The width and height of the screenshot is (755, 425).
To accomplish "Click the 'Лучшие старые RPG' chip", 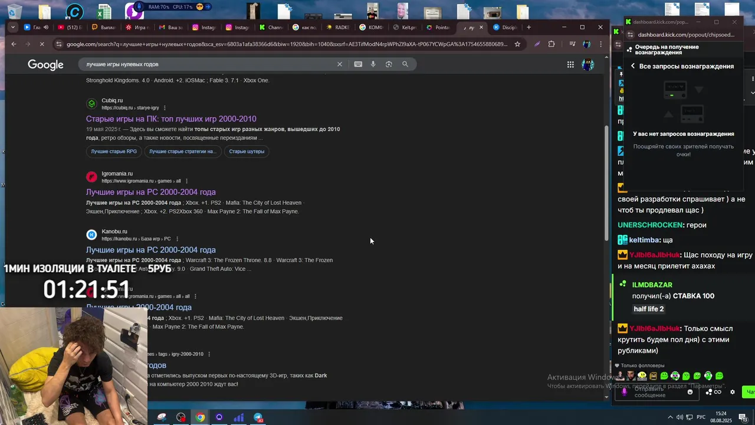I will pos(114,152).
